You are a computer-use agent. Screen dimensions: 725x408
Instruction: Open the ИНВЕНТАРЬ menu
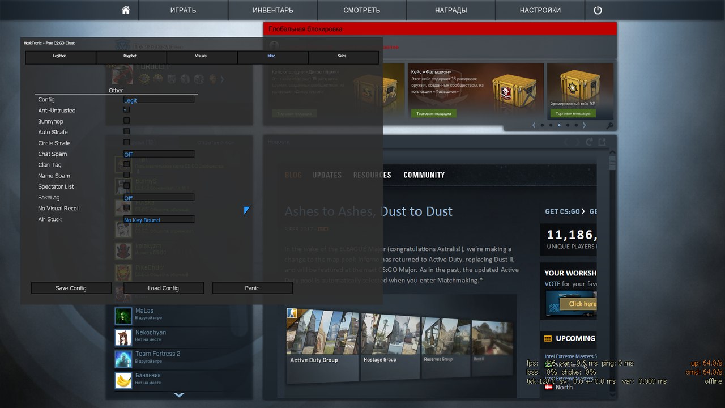(273, 10)
